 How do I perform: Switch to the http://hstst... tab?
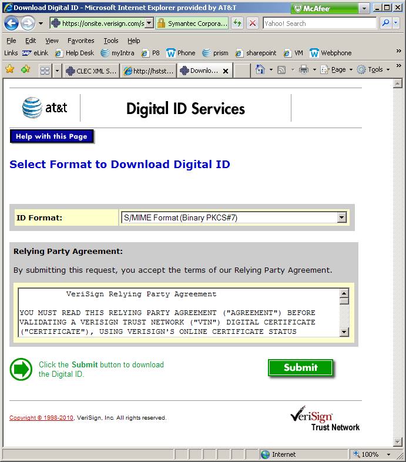click(x=149, y=71)
